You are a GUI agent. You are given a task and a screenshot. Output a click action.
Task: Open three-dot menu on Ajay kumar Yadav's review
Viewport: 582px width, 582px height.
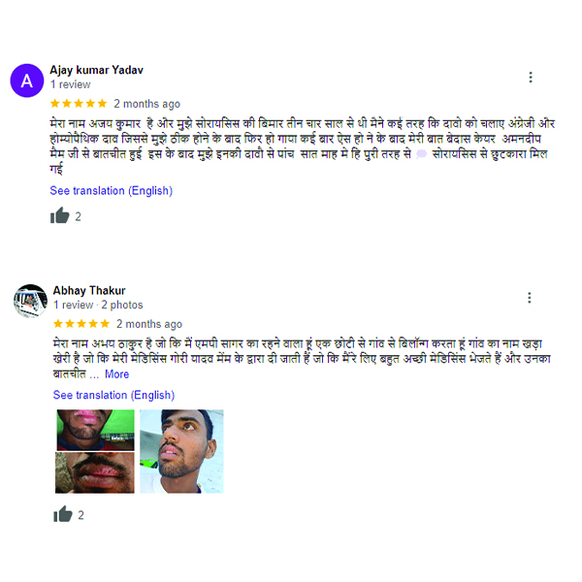531,78
